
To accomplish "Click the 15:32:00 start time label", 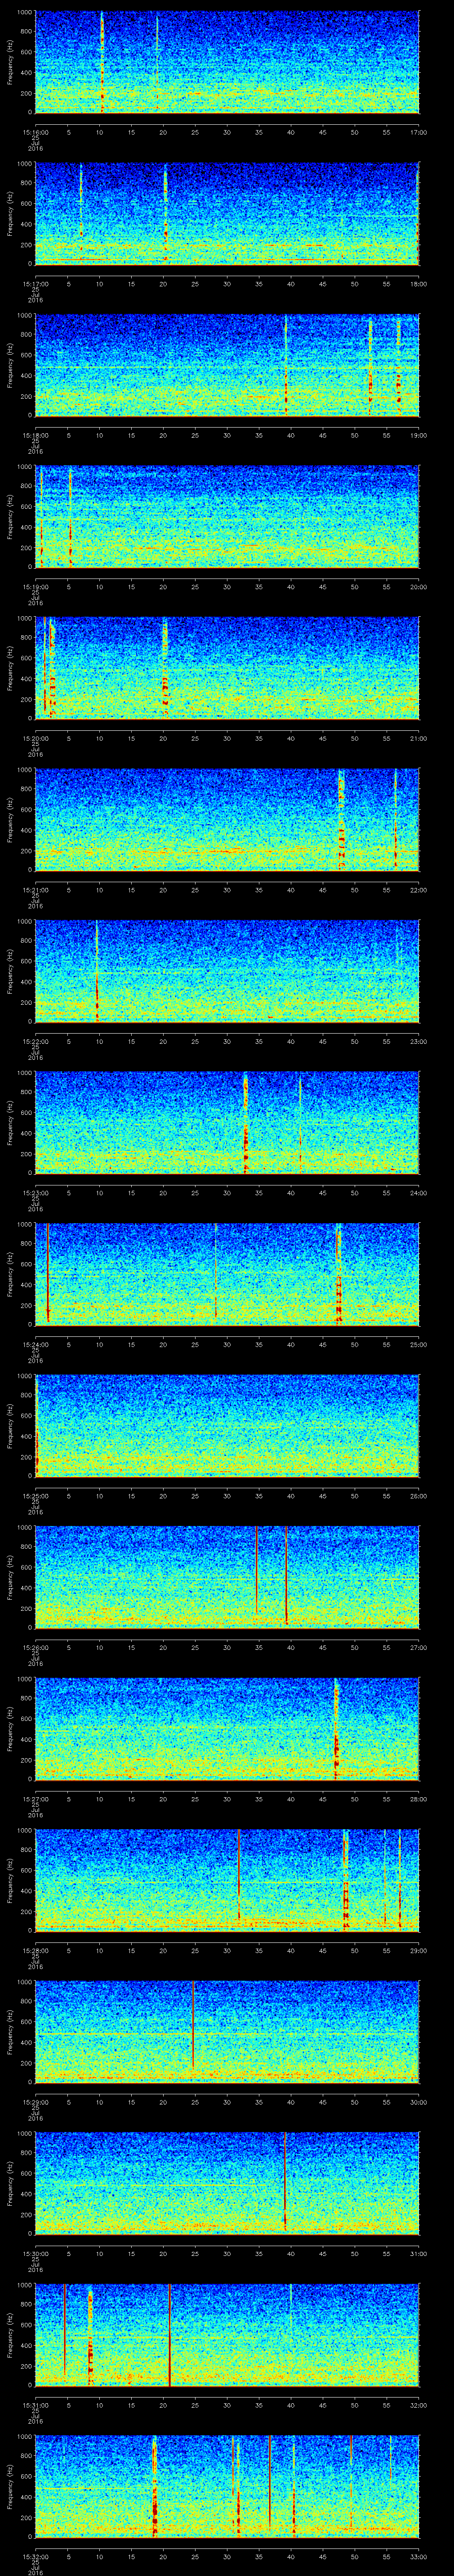I will tap(36, 2556).
